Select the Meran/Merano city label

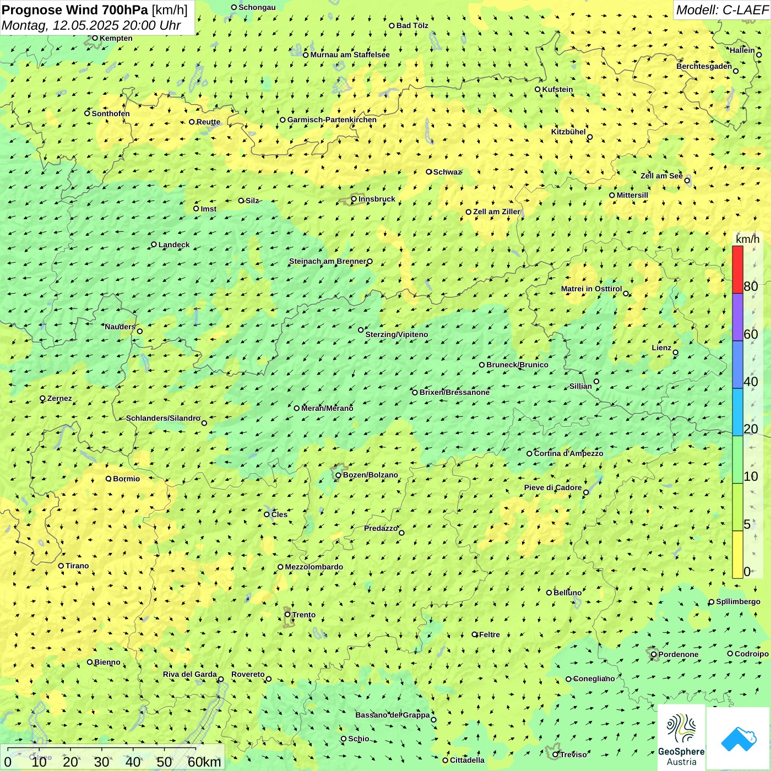coord(327,409)
